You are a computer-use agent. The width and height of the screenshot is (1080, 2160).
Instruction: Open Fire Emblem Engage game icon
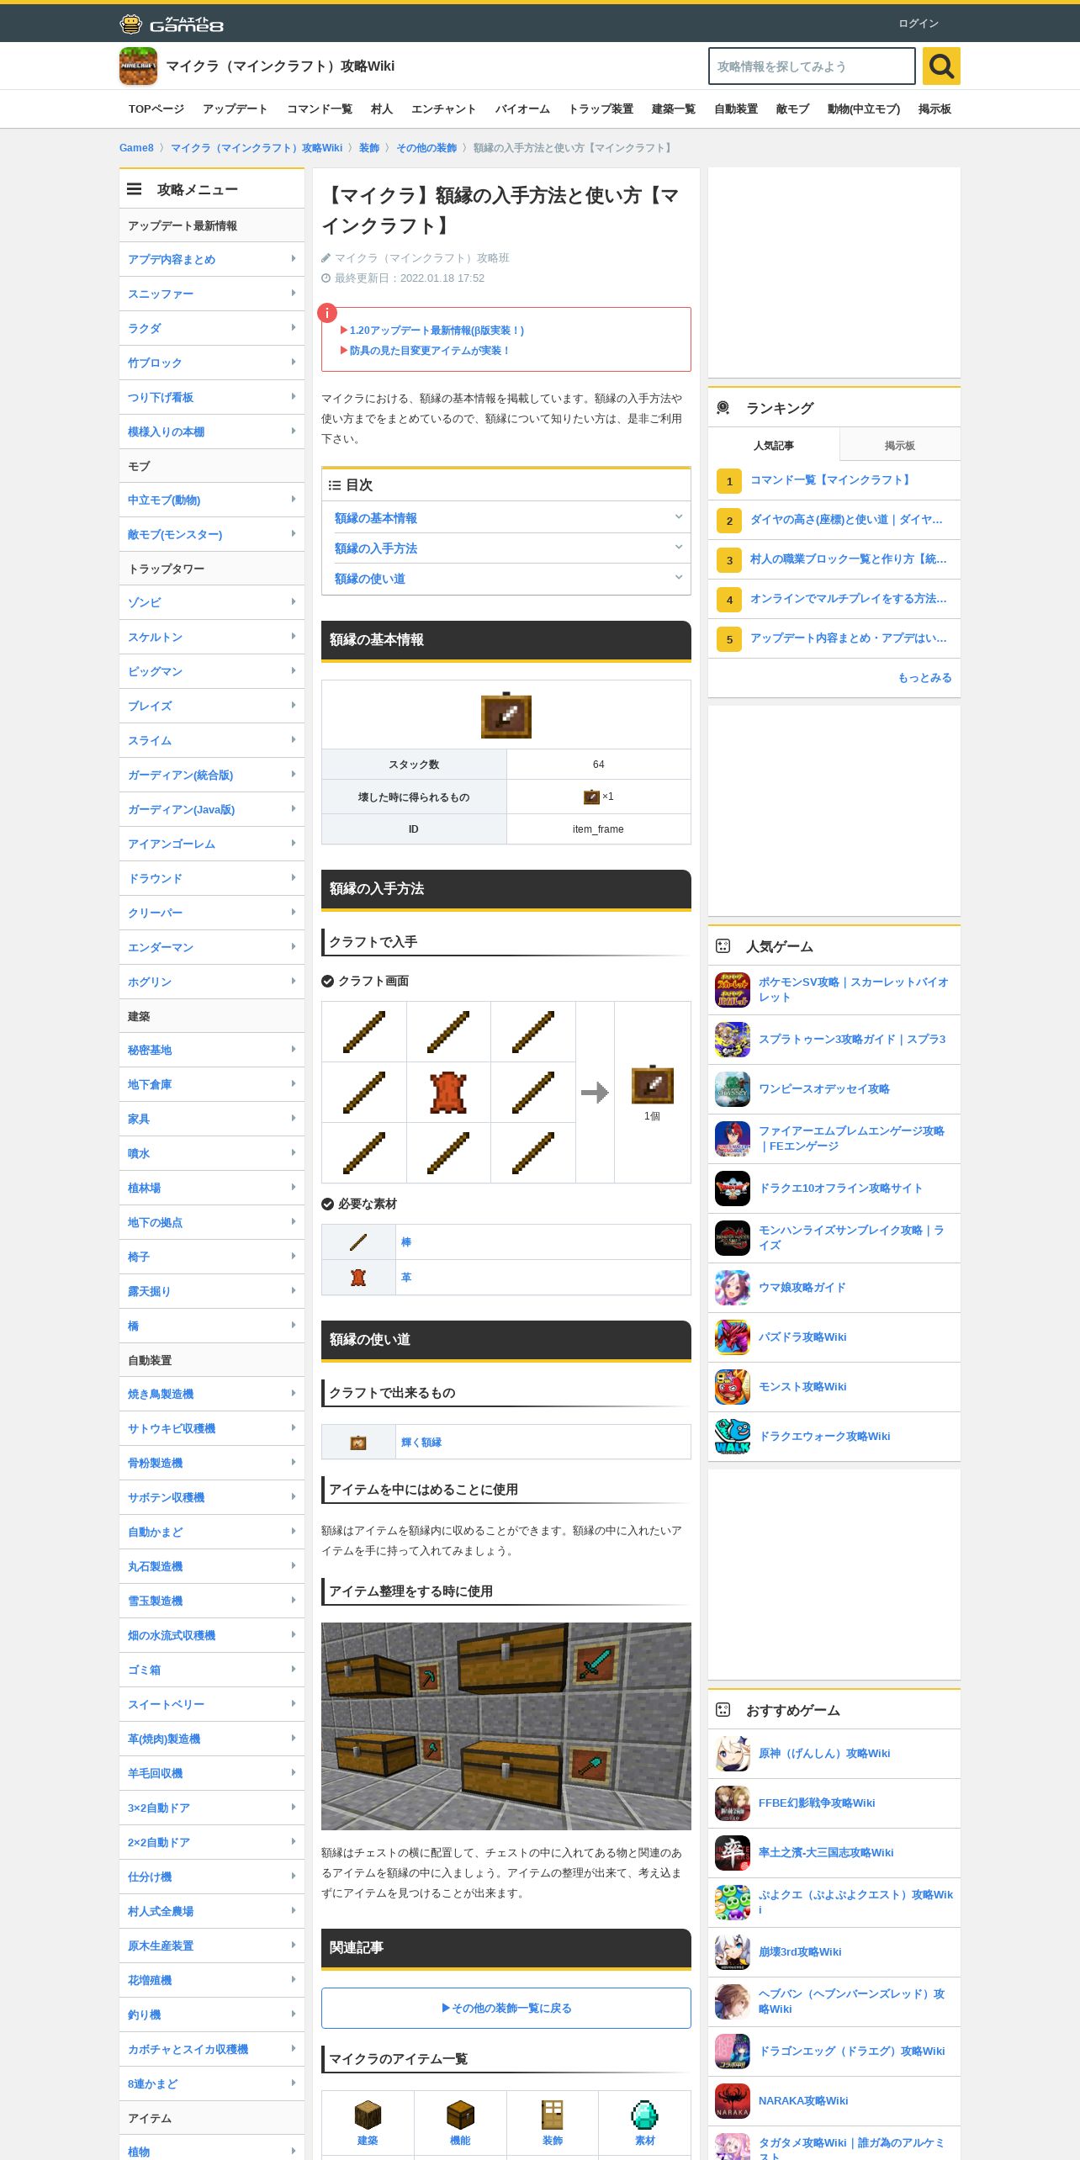pos(733,1139)
